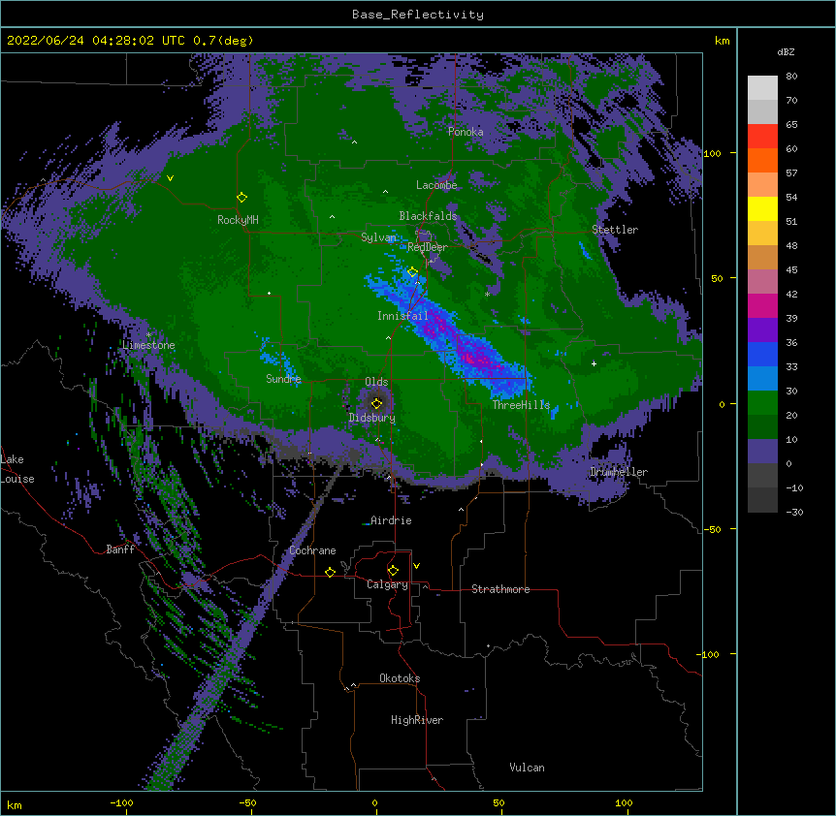The width and height of the screenshot is (836, 816).
Task: Select the 50 tick on the horizontal axis
Action: coord(498,802)
